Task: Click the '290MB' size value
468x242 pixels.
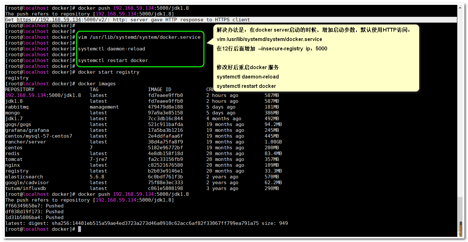Action: point(272,188)
